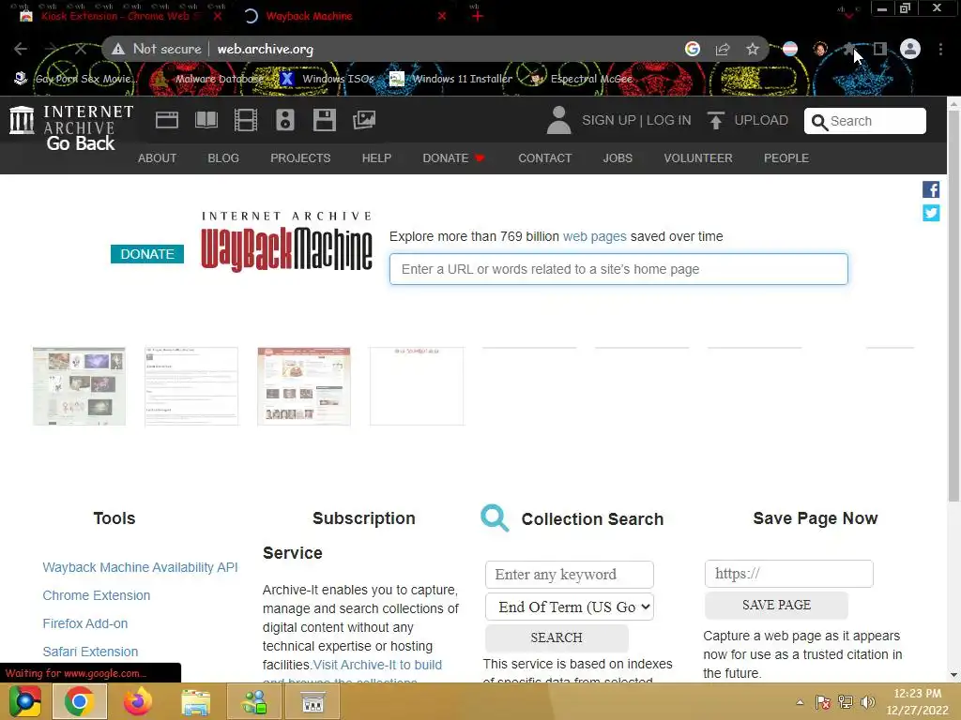Share page via Facebook icon
The height and width of the screenshot is (720, 961).
(x=931, y=189)
